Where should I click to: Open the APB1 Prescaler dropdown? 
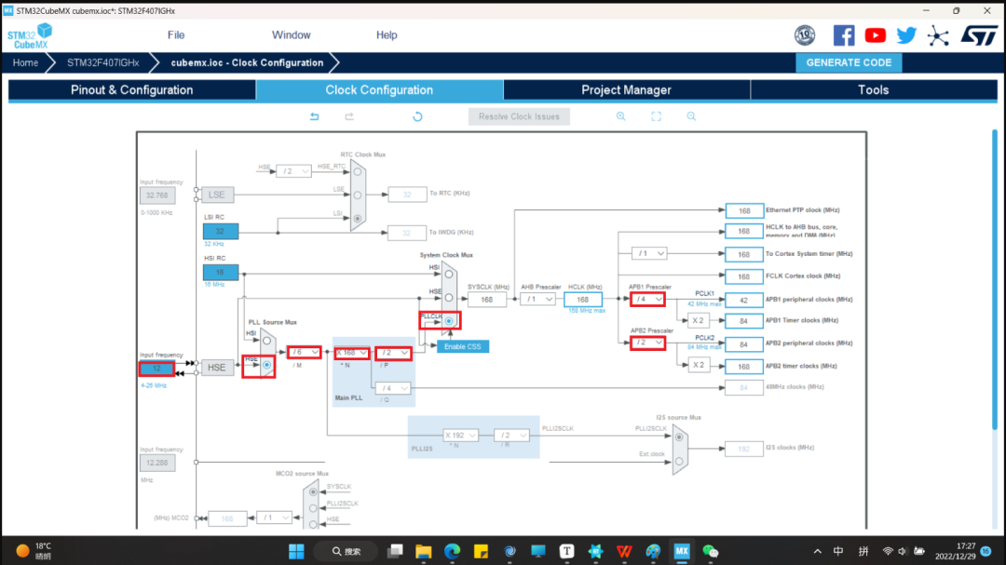pos(647,300)
